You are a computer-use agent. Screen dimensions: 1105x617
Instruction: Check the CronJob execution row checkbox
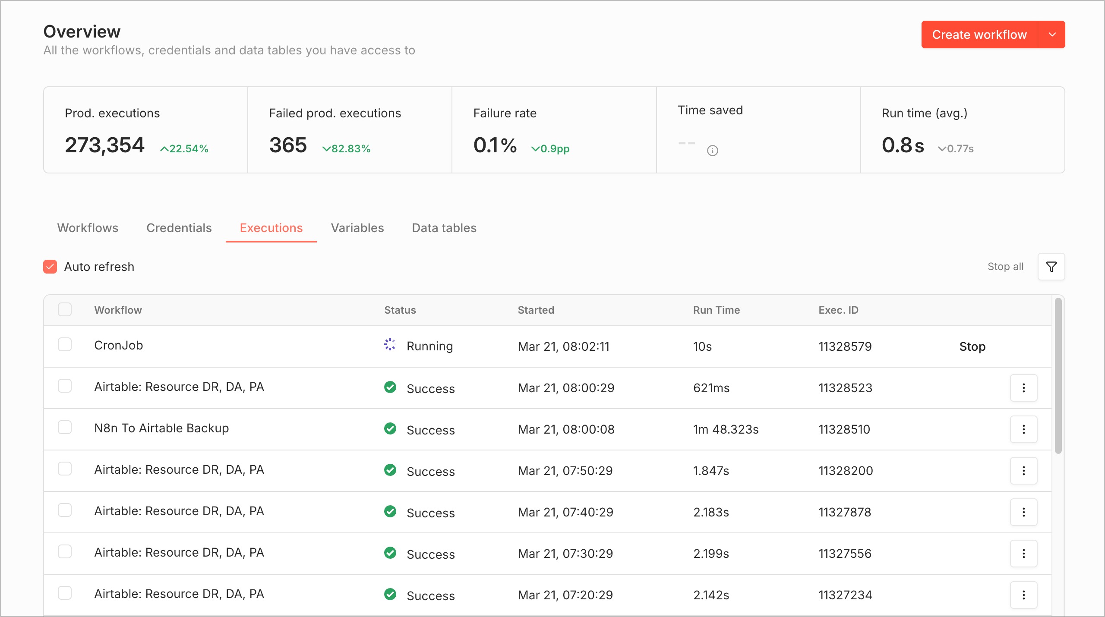tap(65, 345)
